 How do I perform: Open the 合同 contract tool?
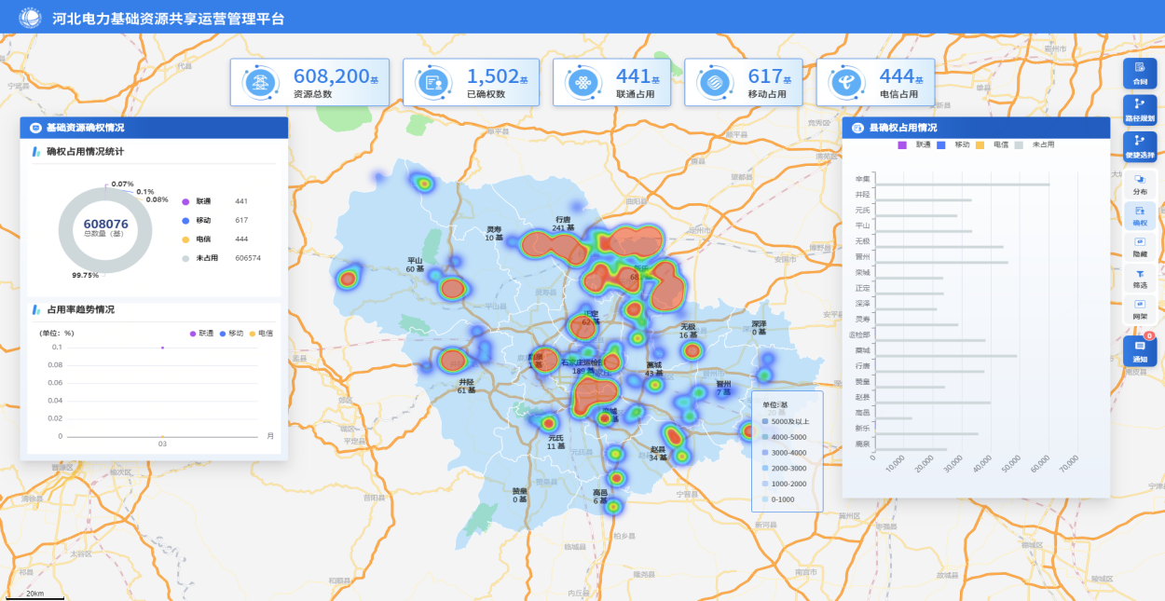[1140, 74]
